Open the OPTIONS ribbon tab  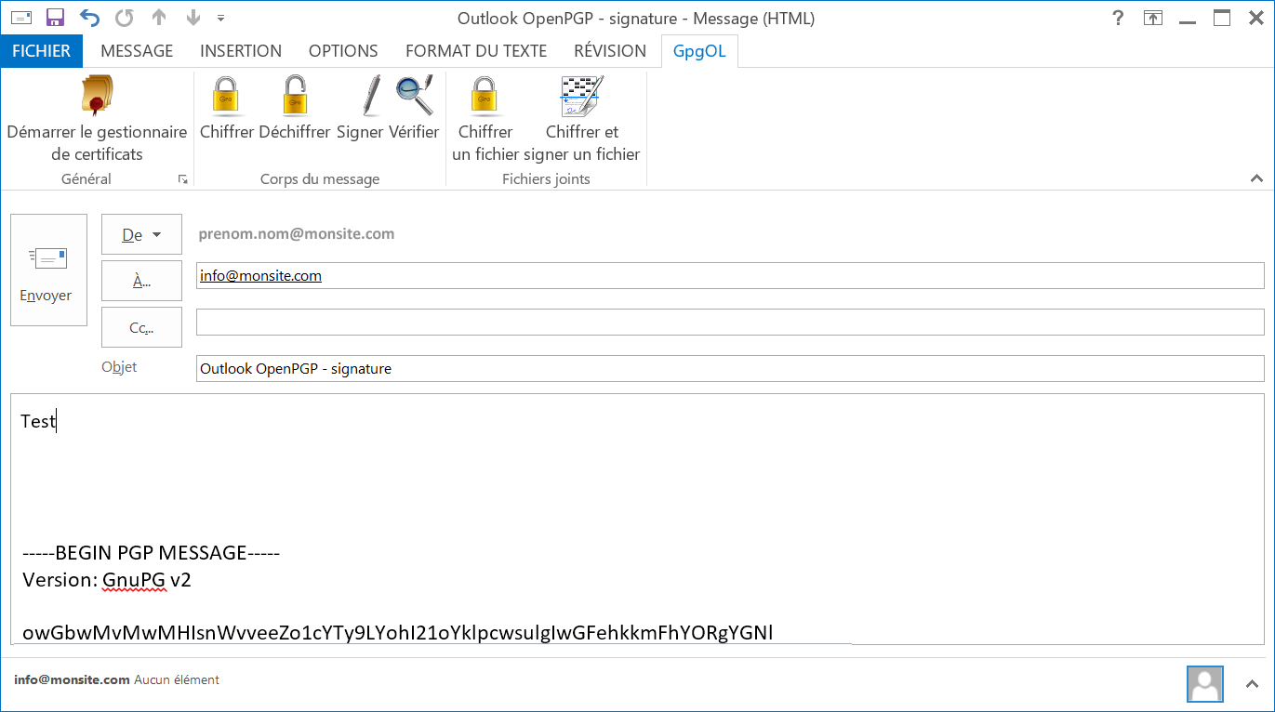point(343,51)
